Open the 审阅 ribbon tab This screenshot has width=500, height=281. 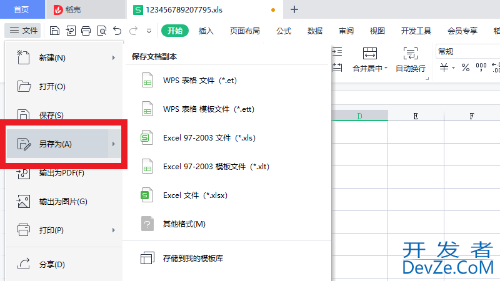[x=346, y=31]
